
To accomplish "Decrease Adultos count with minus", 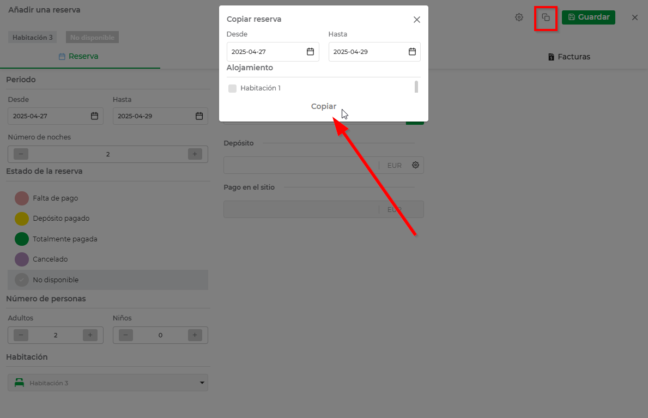I will click(x=21, y=335).
